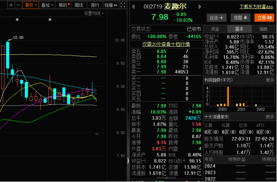Click the 股东户数 1.10万 value
The image size is (277, 182).
[x=243, y=146]
